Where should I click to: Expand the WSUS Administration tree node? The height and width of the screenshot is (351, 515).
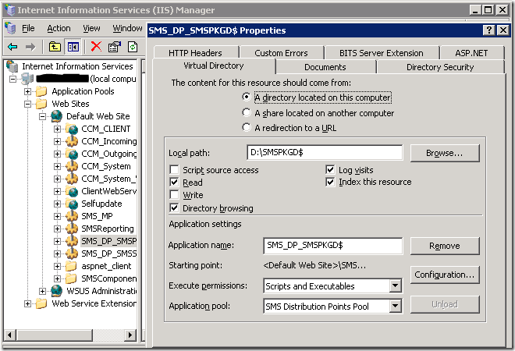pos(43,291)
